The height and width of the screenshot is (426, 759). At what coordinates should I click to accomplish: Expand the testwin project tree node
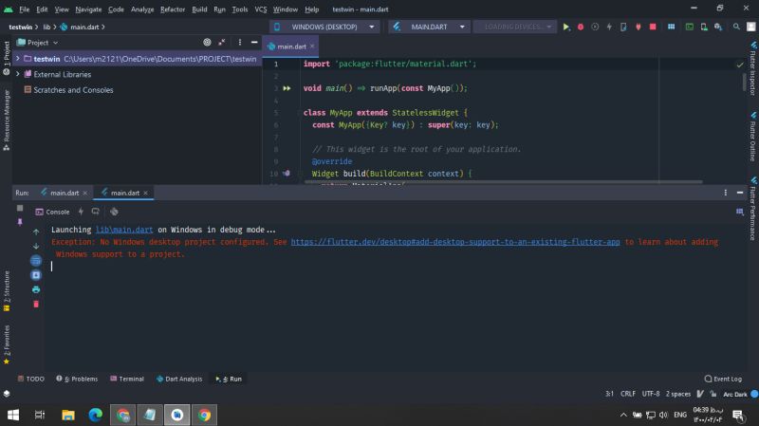(x=18, y=59)
